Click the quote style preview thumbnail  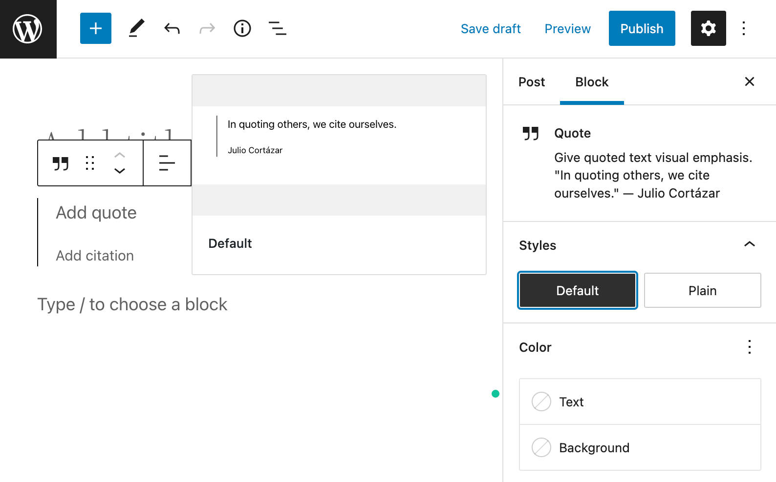pos(339,145)
